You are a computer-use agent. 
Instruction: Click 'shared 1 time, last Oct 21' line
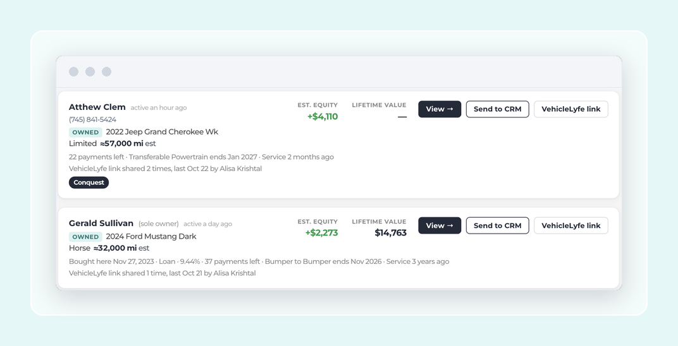click(x=162, y=273)
